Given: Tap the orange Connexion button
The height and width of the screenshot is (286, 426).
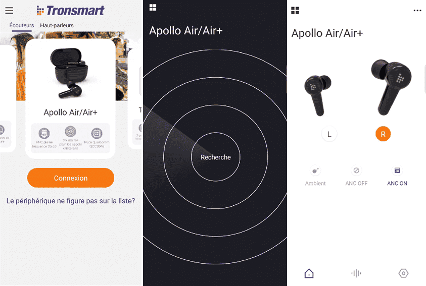Looking at the screenshot, I should [71, 178].
